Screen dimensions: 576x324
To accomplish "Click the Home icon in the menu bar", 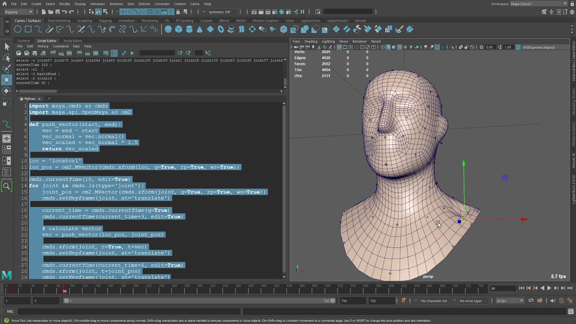I will tap(4, 4).
